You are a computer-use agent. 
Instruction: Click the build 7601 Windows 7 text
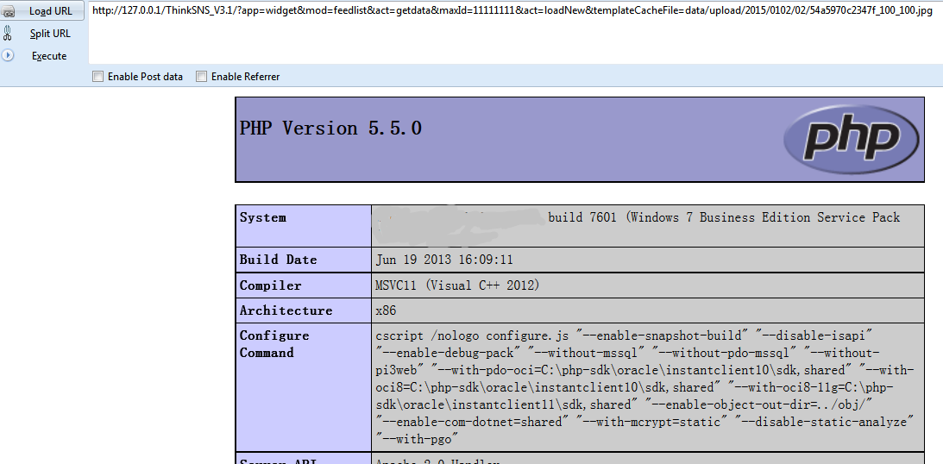pyautogui.click(x=724, y=217)
